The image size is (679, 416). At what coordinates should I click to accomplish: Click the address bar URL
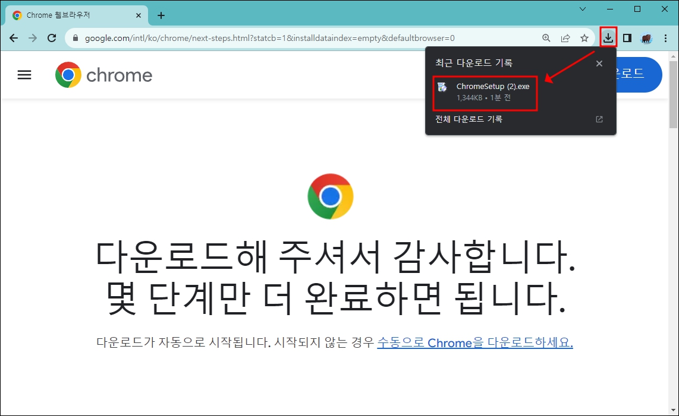(270, 38)
